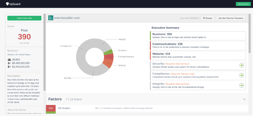
Task: Click Security Requires Internal Scan link
Action: pyautogui.click(x=177, y=64)
